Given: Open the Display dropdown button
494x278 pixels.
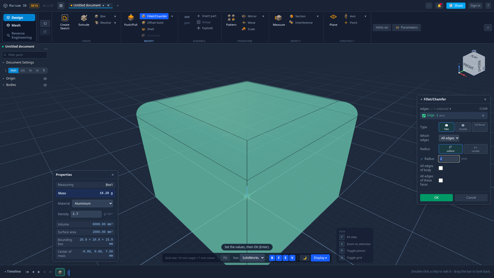Looking at the screenshot, I should [320, 258].
